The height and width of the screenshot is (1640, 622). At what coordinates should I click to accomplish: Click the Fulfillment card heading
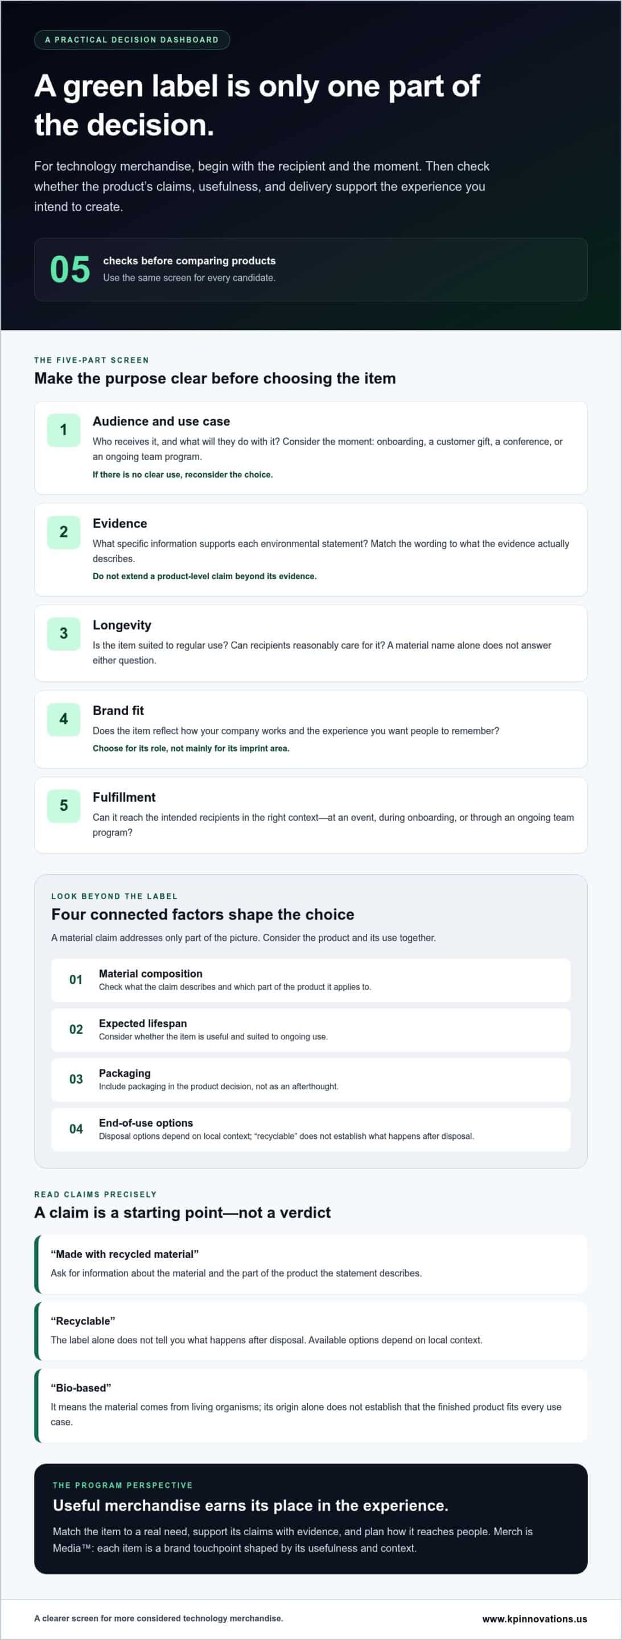click(124, 797)
